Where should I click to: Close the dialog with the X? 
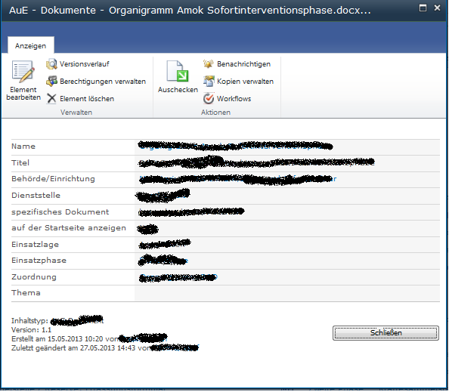437,8
